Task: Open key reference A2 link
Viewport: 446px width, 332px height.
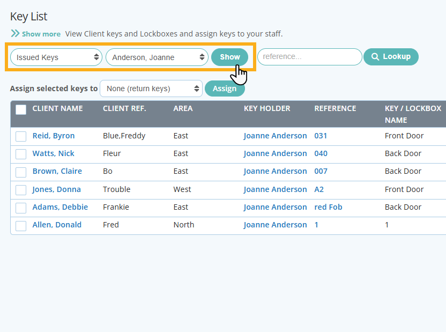Action: pos(319,189)
